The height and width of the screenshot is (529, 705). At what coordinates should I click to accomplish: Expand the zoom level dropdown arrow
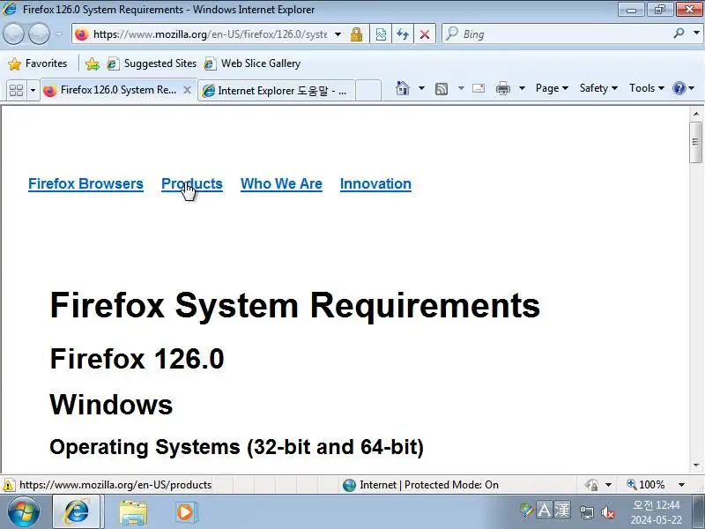tap(681, 485)
